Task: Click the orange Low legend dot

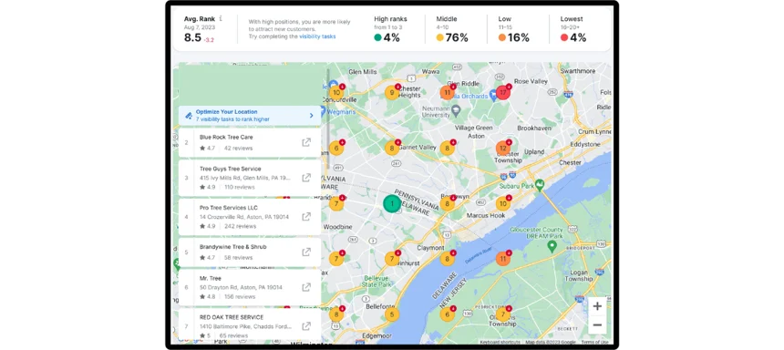Action: pos(502,37)
